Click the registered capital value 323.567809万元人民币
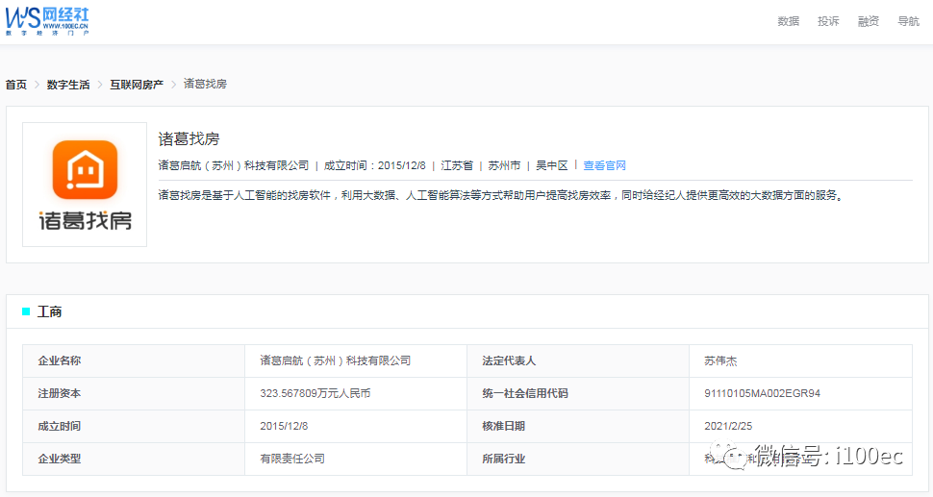The image size is (933, 497). click(x=315, y=393)
